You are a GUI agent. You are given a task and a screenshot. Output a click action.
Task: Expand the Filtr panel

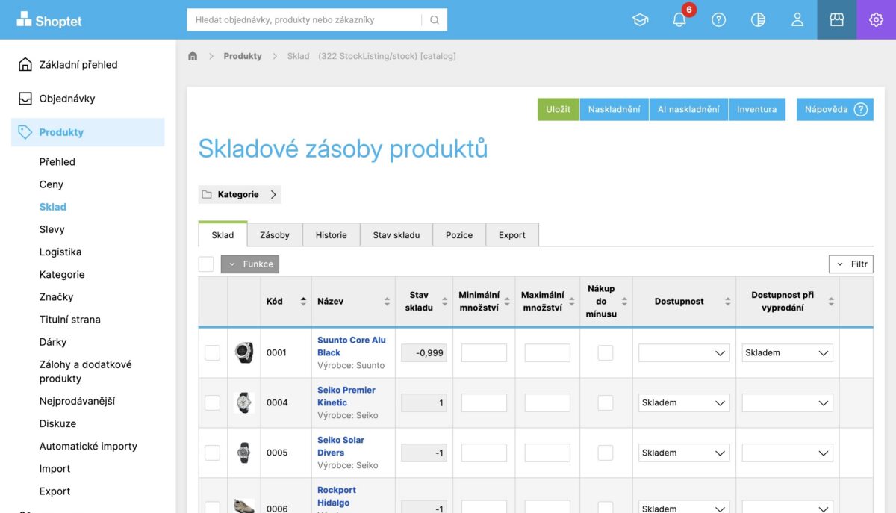(851, 264)
